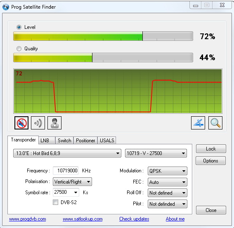Click the About me link

coord(175,219)
